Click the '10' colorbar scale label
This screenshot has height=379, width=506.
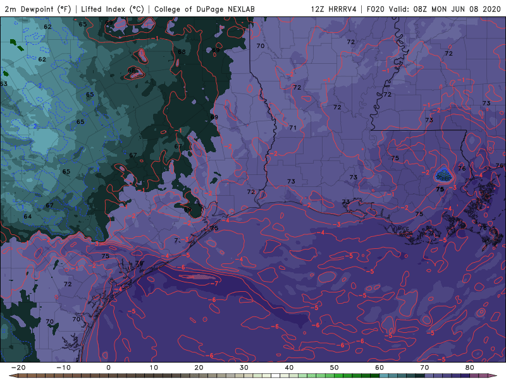(x=154, y=368)
